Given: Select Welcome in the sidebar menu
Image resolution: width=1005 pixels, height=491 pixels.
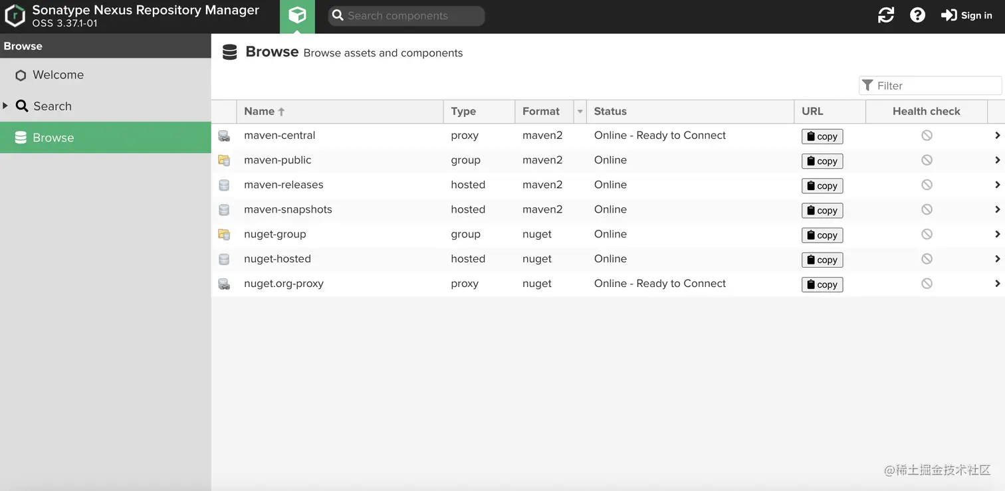Looking at the screenshot, I should [58, 75].
